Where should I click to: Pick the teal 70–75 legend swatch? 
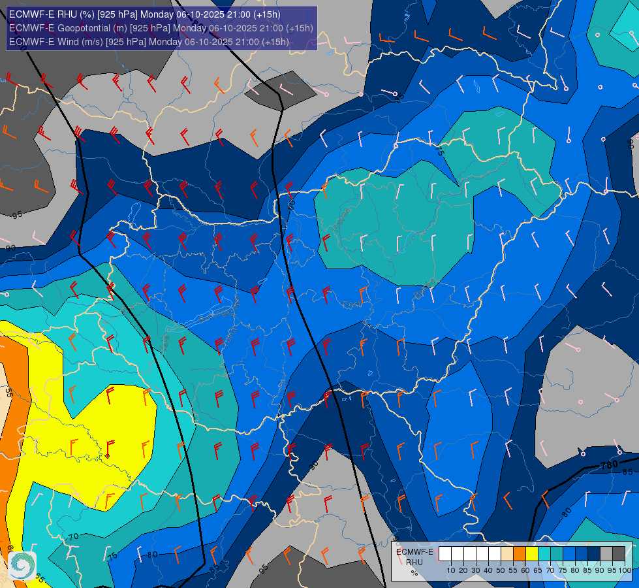[557, 554]
